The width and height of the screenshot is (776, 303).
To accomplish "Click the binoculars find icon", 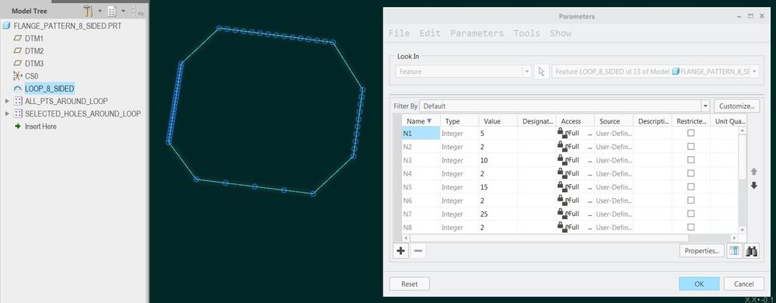I will pos(751,251).
